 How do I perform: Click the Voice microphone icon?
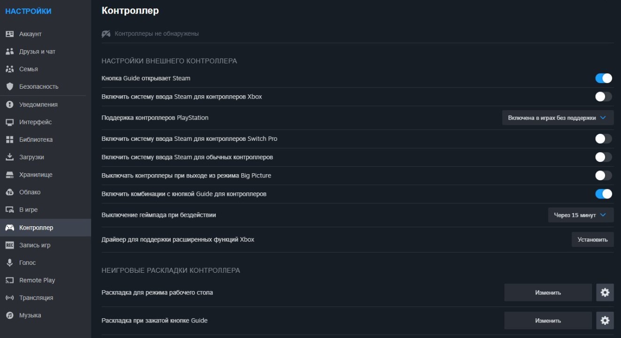point(9,263)
